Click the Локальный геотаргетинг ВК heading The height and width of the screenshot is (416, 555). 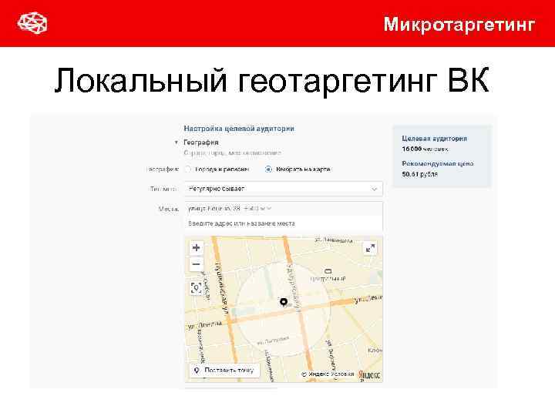[x=271, y=81]
